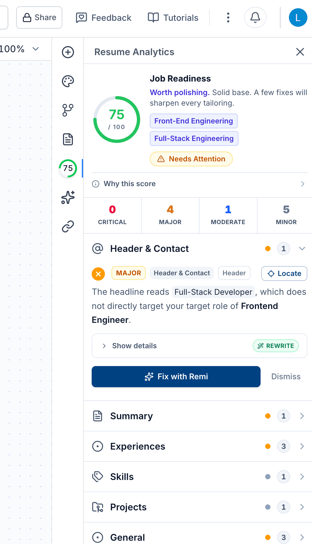Locate the issue on the resume
The width and height of the screenshot is (312, 544).
click(284, 273)
